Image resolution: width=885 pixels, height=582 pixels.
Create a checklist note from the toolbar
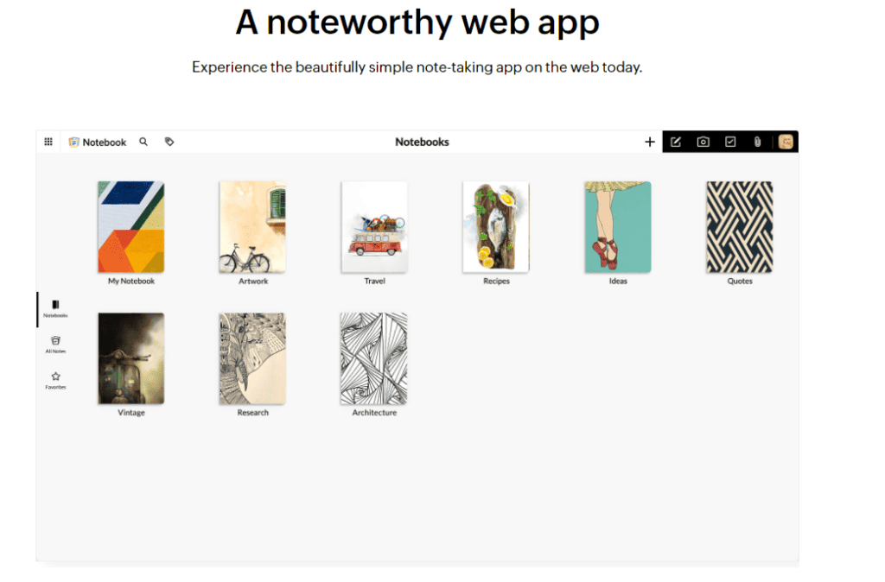[x=729, y=141]
